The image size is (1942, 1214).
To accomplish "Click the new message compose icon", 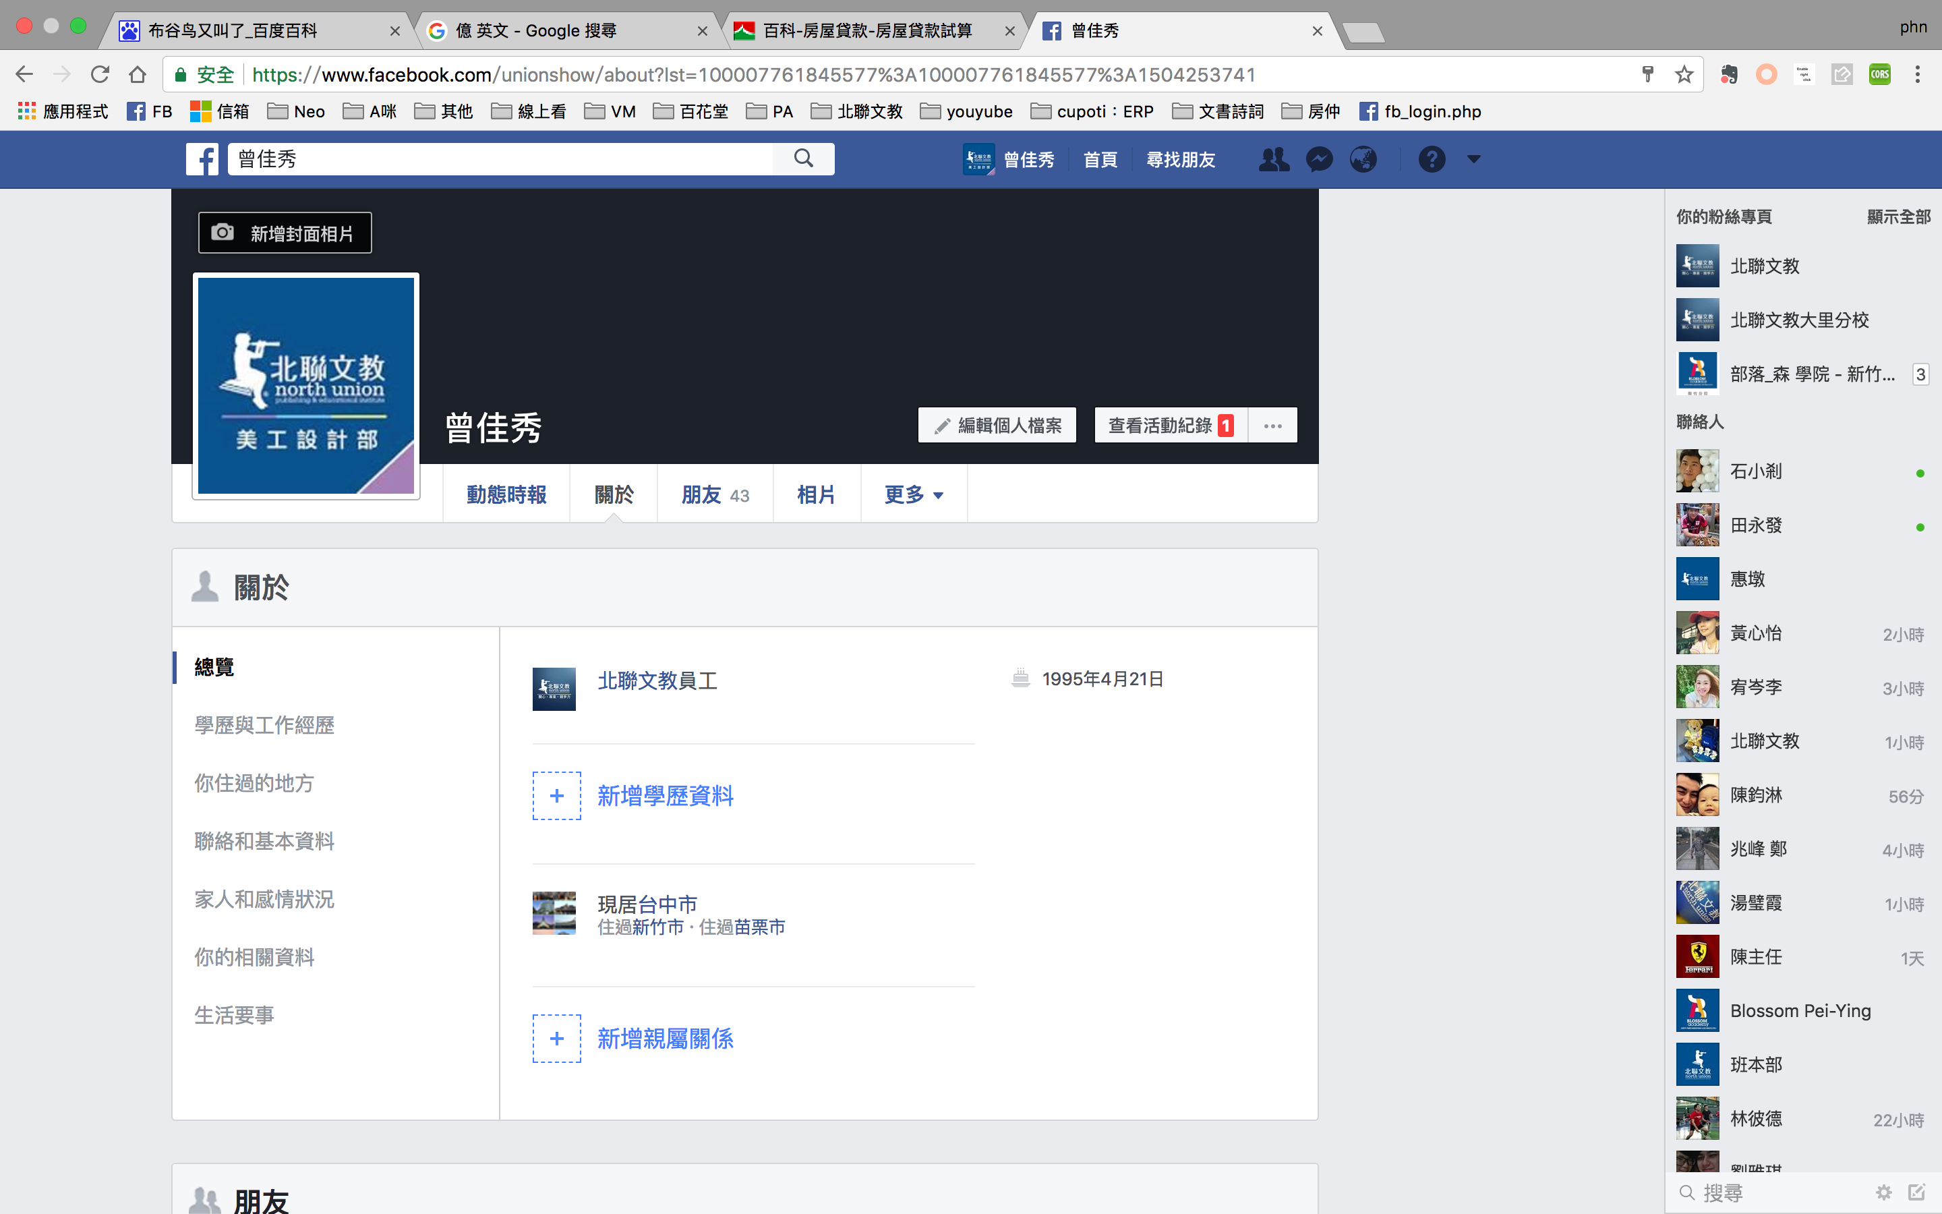I will point(1917,1193).
